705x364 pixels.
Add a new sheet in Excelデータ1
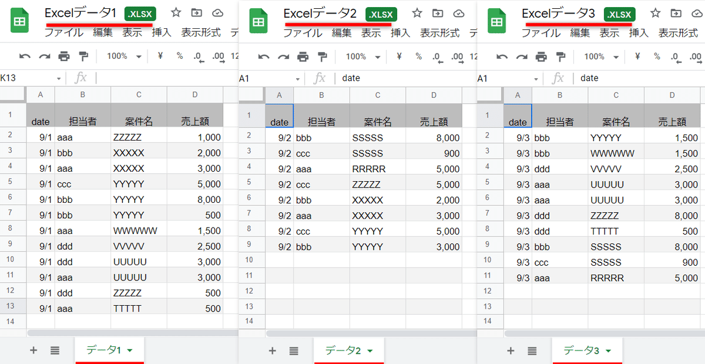(x=33, y=350)
